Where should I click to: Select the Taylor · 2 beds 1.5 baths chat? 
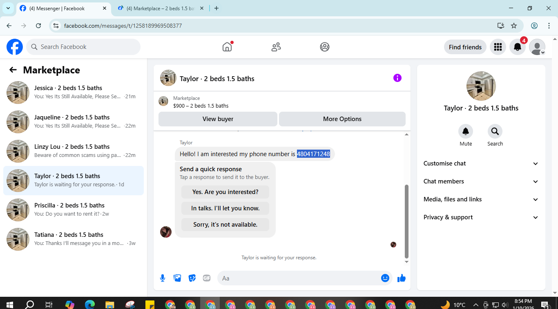tap(74, 181)
